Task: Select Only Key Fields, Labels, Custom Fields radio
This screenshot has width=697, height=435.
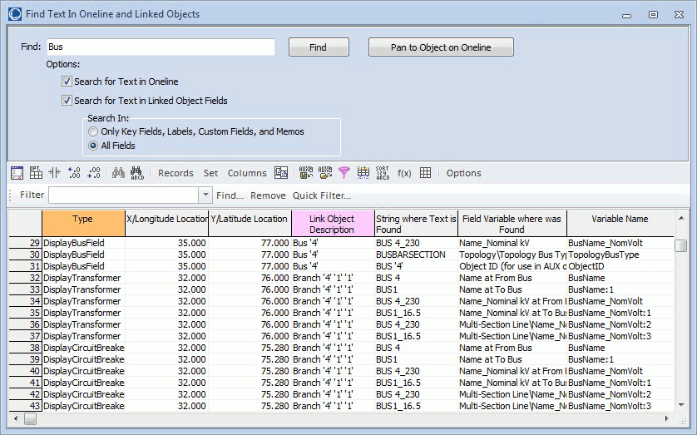Action: pyautogui.click(x=93, y=131)
